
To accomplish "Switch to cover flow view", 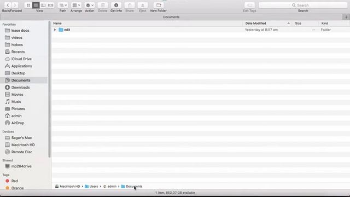I will pos(51,5).
